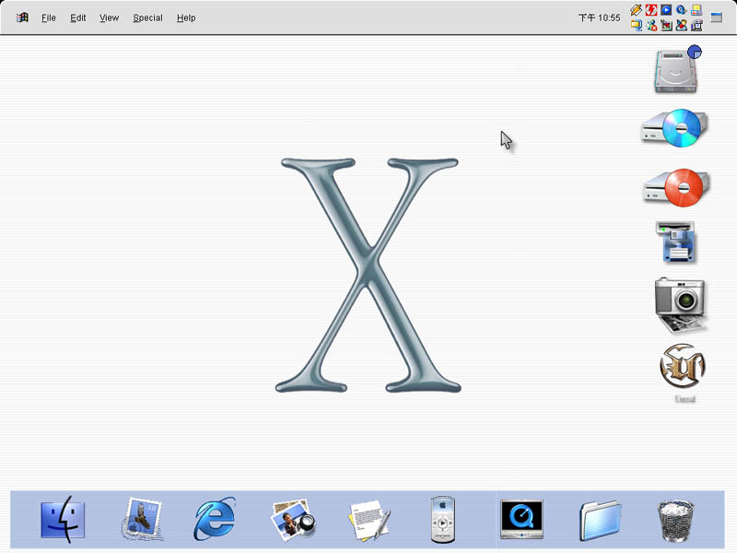
Task: Click the blue play button tray icon
Action: [x=666, y=10]
